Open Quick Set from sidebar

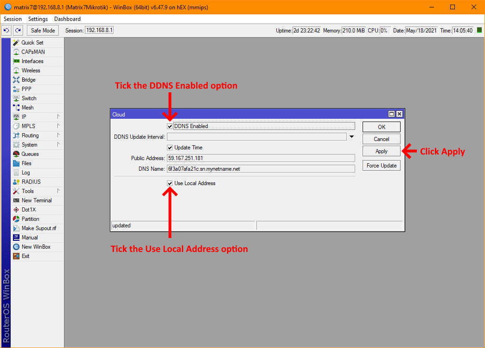point(37,43)
